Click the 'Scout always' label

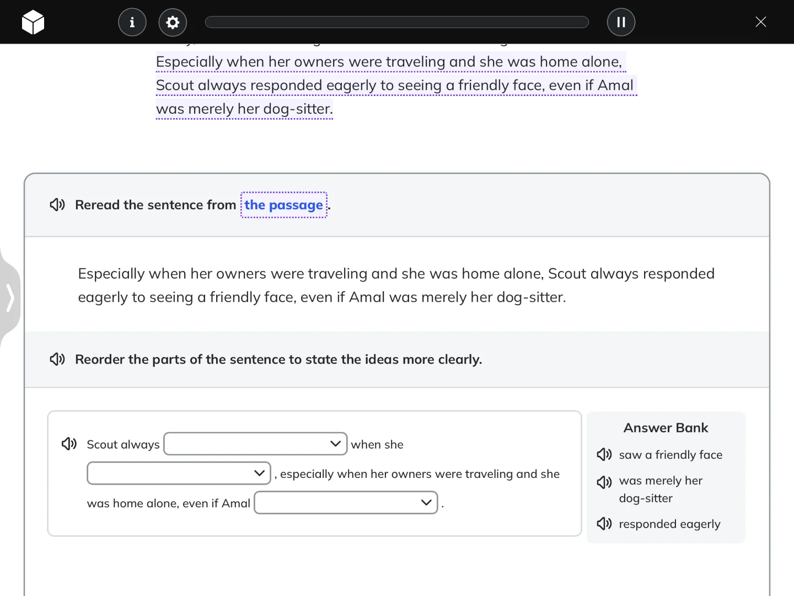point(124,444)
